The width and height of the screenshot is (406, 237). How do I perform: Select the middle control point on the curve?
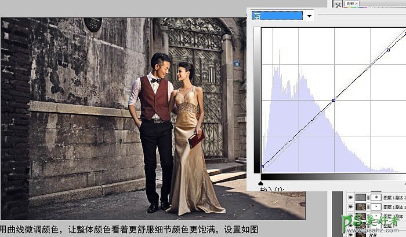333,101
